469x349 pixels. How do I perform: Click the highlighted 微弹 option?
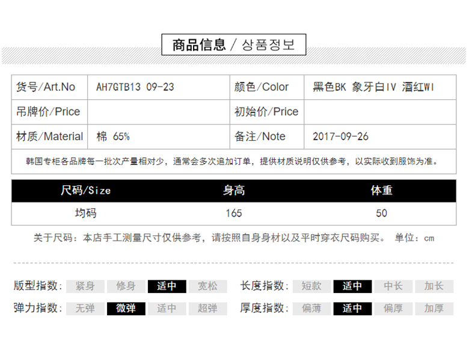[126, 308]
